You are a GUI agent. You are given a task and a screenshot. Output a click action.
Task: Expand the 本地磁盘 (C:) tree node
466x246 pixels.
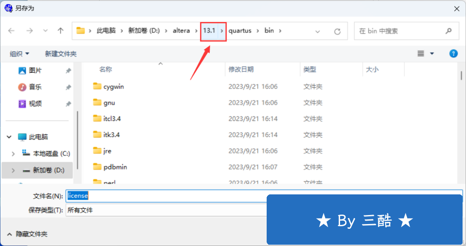[x=13, y=154]
